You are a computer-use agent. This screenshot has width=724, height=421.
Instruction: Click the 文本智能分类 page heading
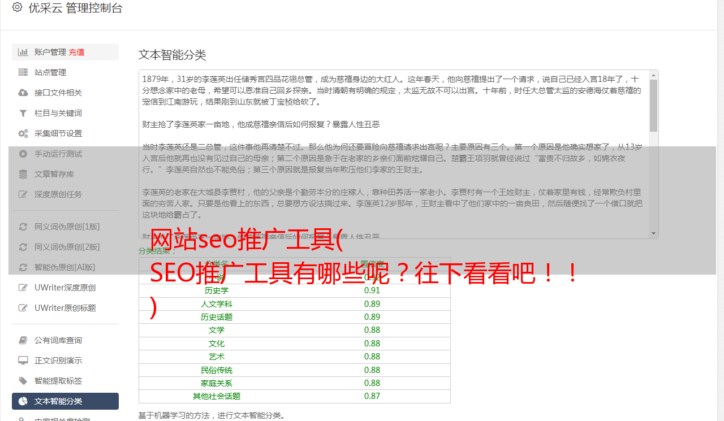(173, 55)
